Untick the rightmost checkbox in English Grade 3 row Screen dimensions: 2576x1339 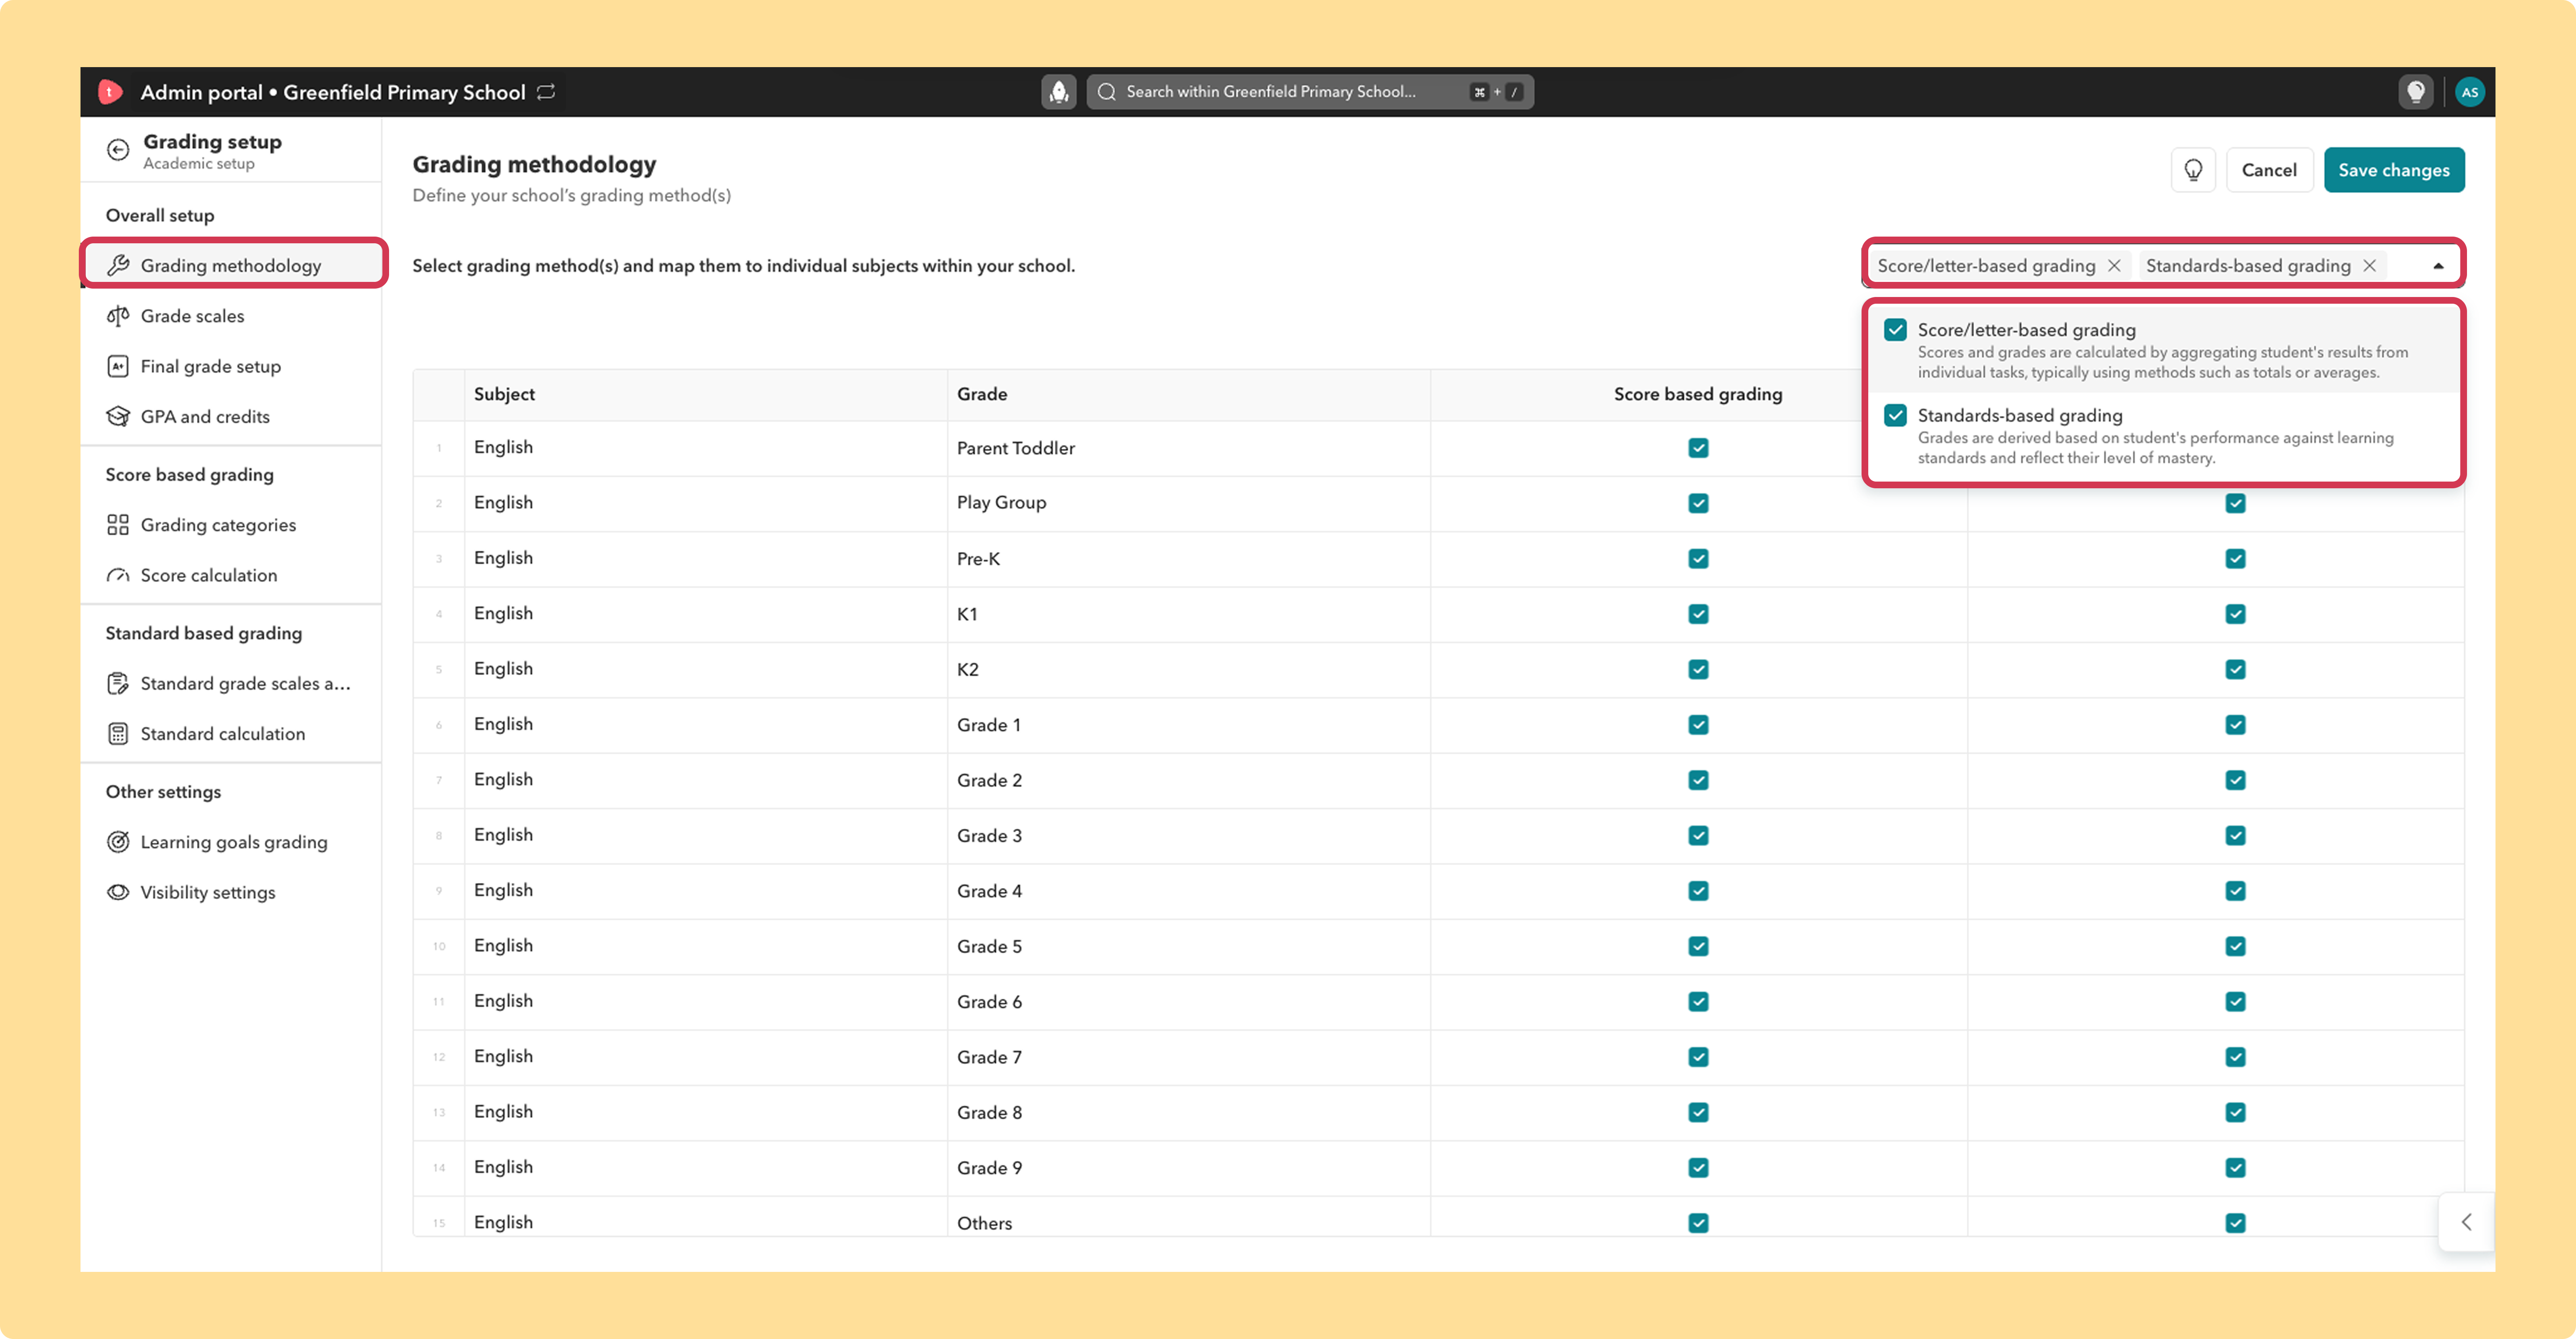(2235, 836)
